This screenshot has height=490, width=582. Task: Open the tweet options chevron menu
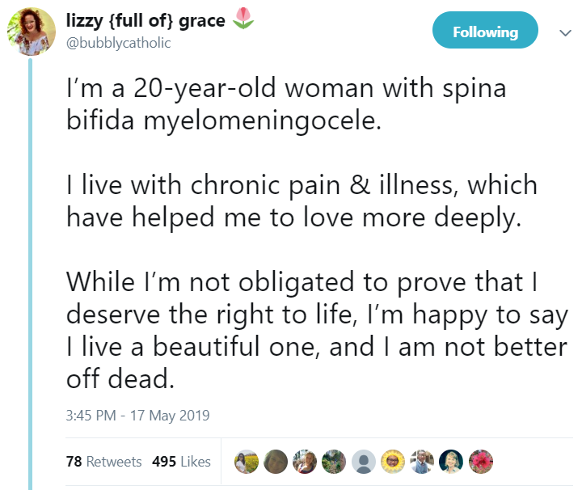[x=564, y=32]
